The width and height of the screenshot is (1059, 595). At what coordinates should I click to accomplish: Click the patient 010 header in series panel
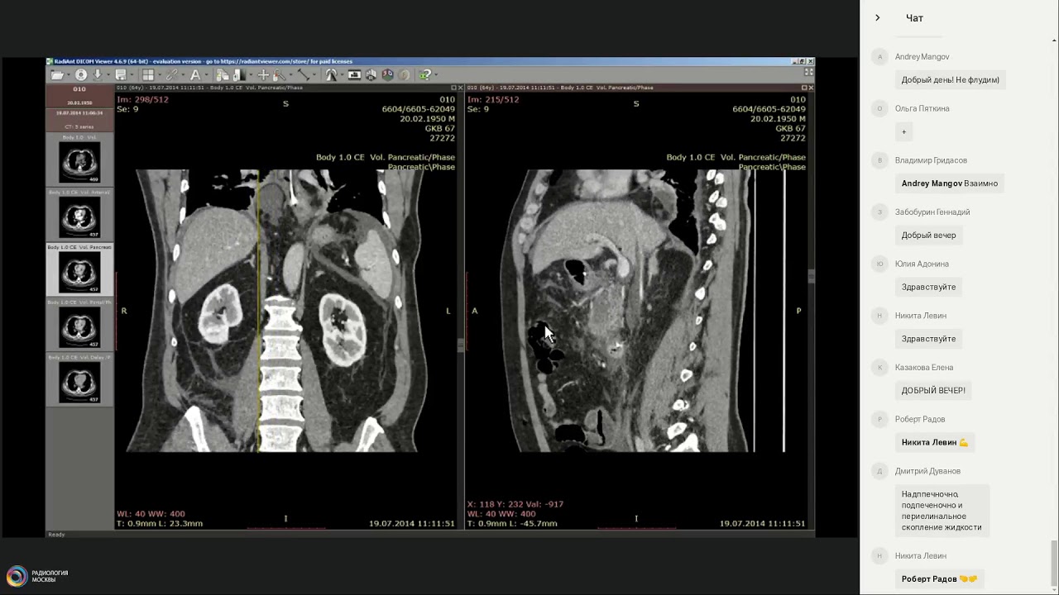click(79, 95)
